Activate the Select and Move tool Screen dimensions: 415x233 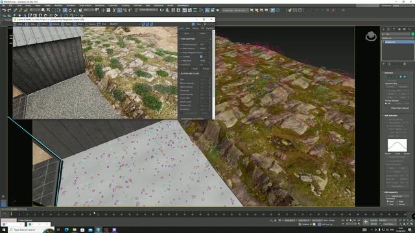pyautogui.click(x=65, y=10)
